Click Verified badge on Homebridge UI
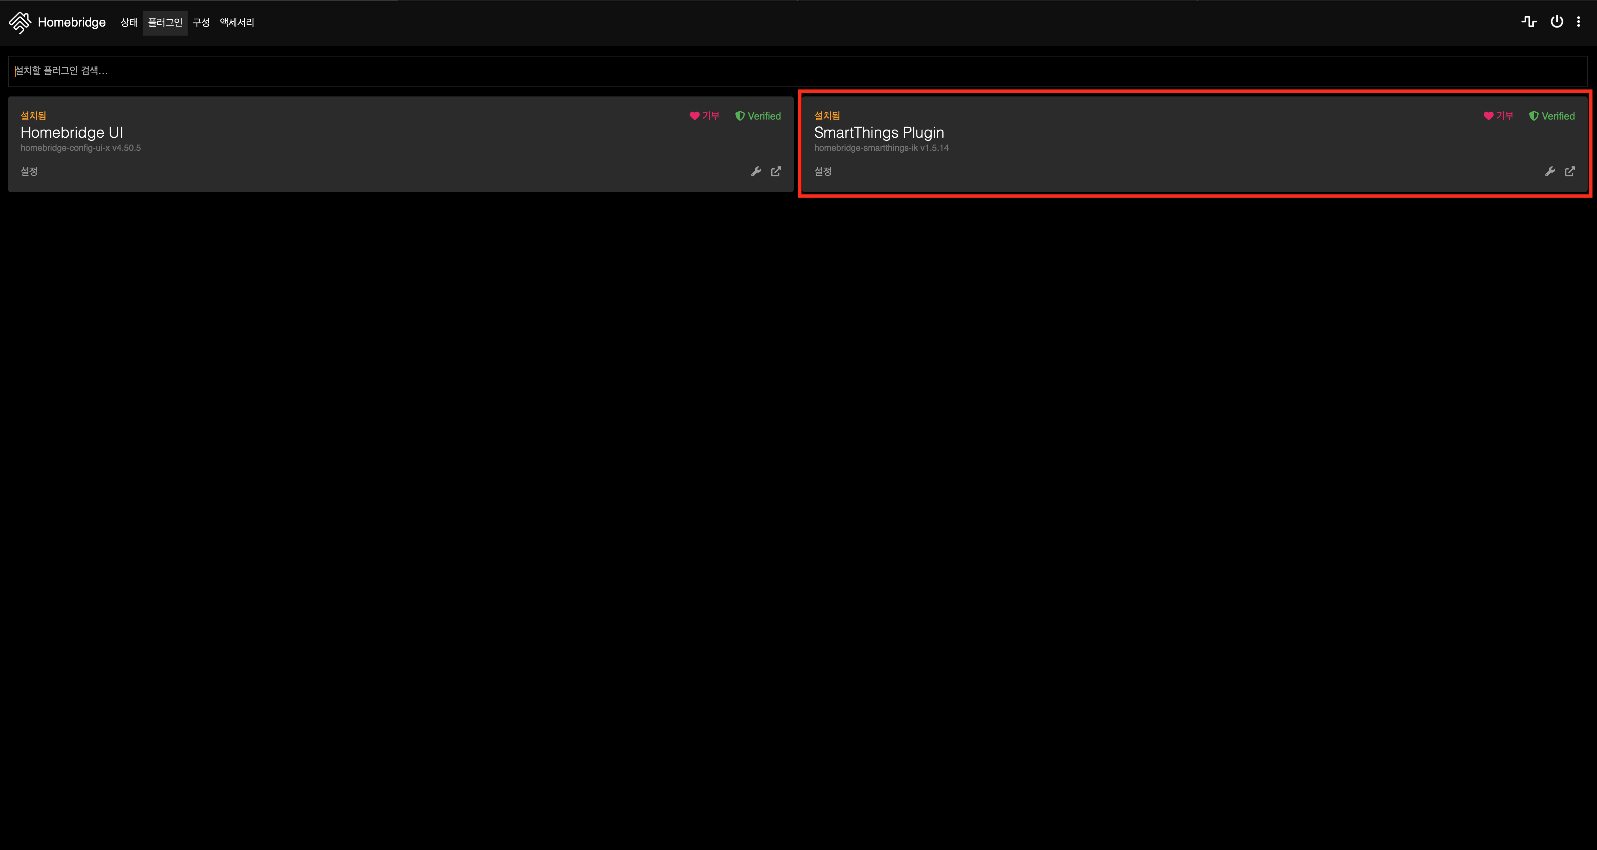The width and height of the screenshot is (1597, 850). coord(758,116)
